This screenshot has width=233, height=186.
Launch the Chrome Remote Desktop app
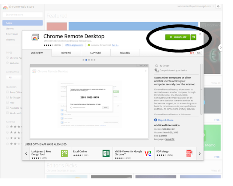point(178,37)
